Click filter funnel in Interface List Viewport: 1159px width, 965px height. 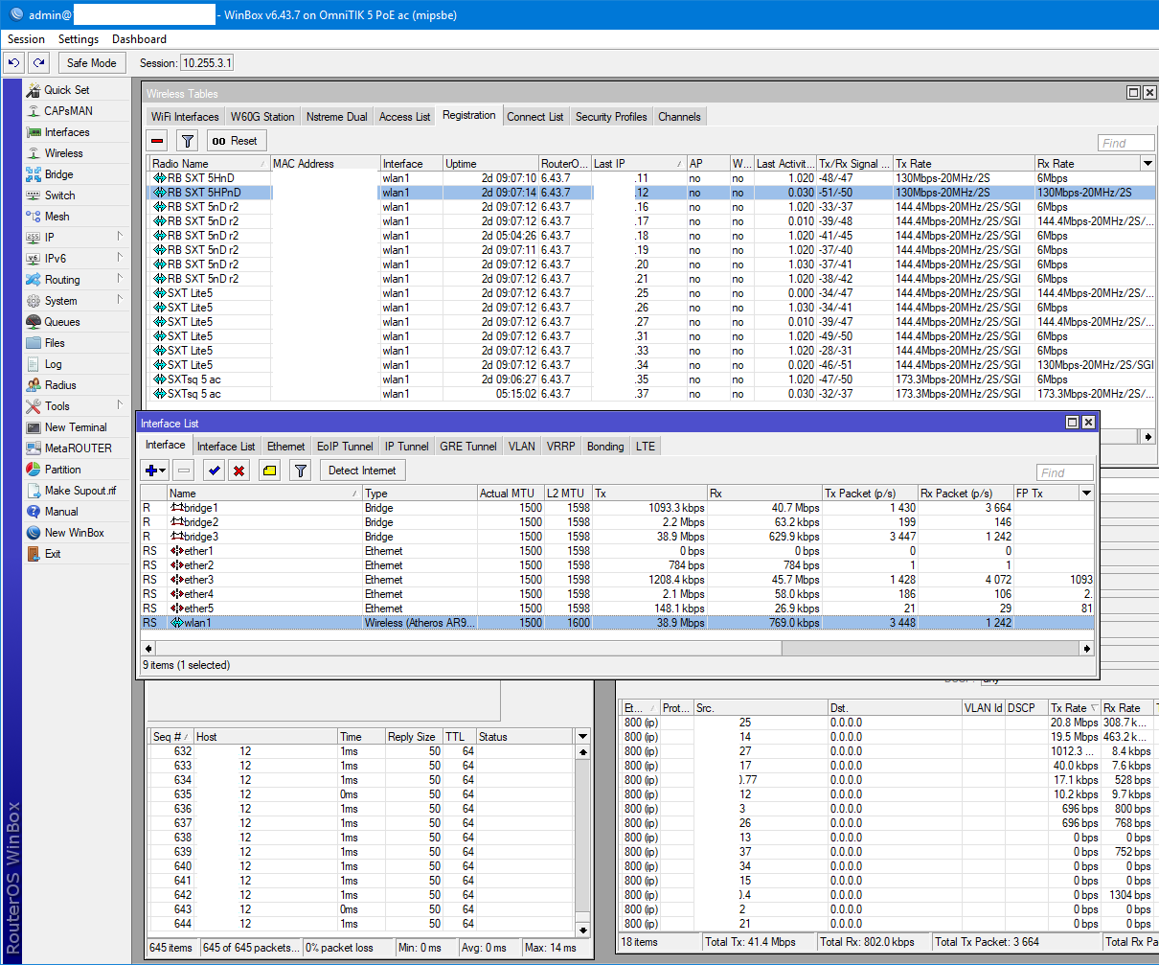coord(301,471)
